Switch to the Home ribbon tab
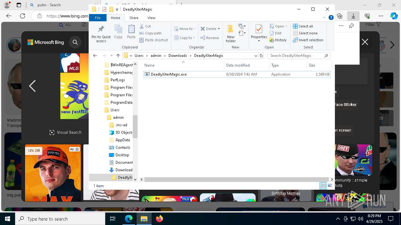 [x=115, y=18]
